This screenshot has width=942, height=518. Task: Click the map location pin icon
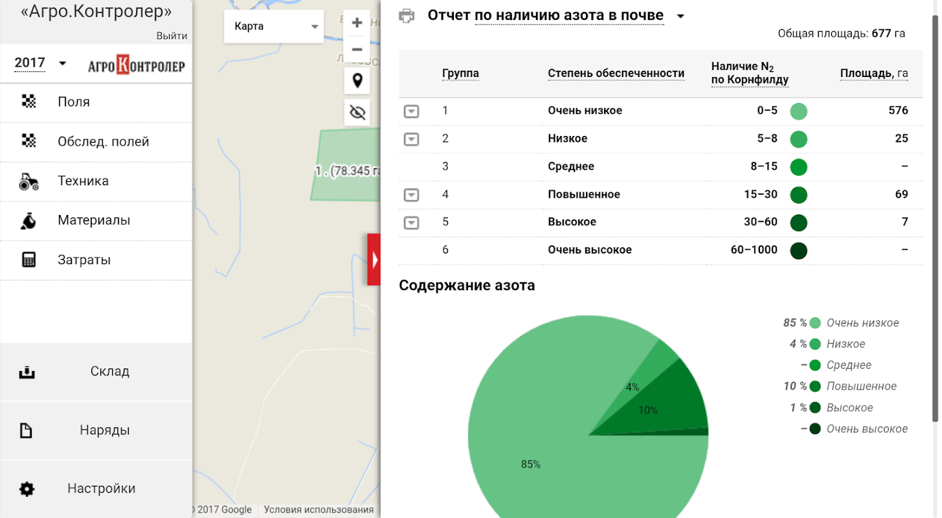[357, 81]
